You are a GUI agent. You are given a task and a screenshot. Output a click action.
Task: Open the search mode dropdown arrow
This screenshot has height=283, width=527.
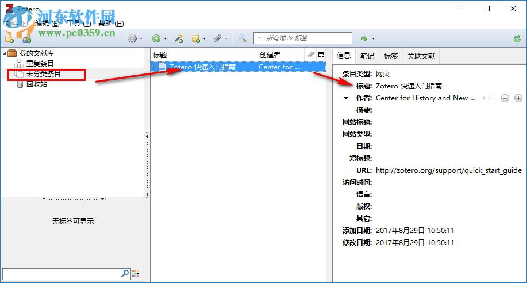point(259,37)
